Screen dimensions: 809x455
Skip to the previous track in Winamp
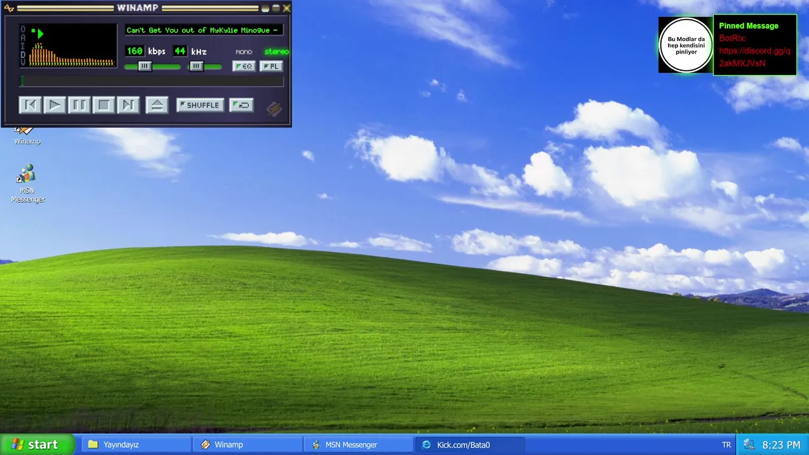click(x=30, y=105)
